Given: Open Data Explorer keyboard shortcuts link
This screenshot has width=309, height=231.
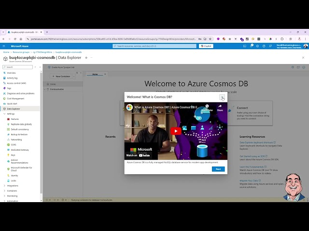Looking at the screenshot, I should click(257, 142).
